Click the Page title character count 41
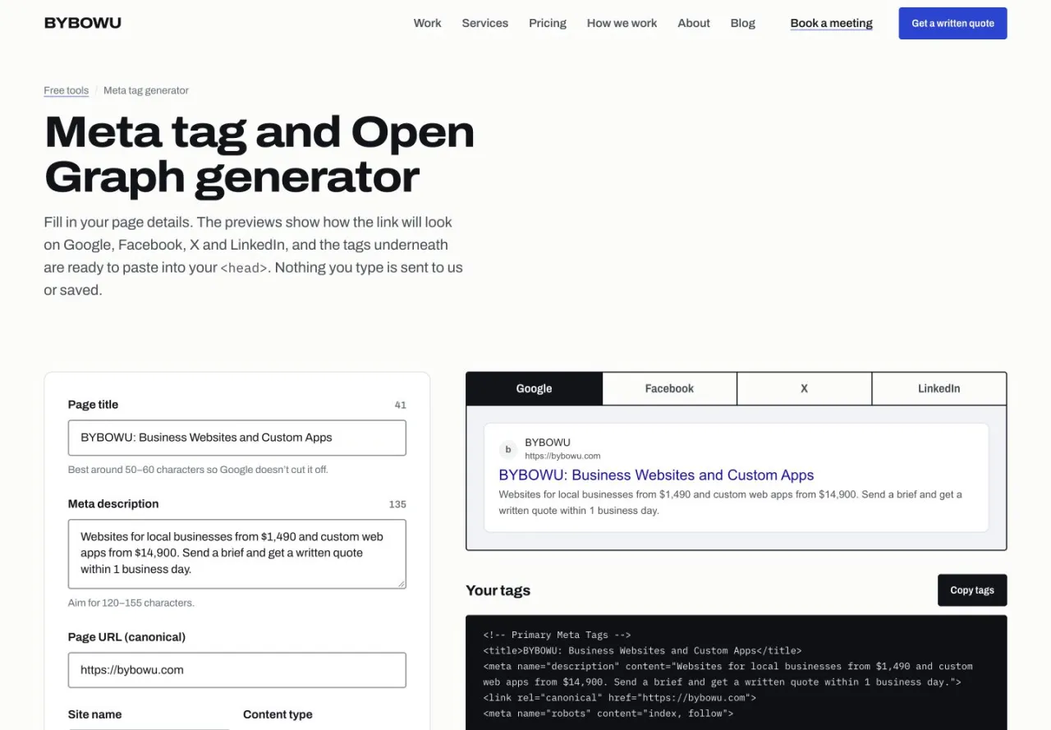 click(401, 405)
